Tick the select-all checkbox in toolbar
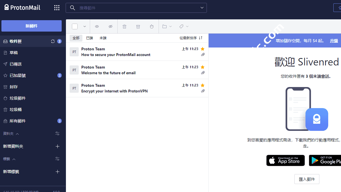Screen dimensions: 341x192 coord(75,26)
